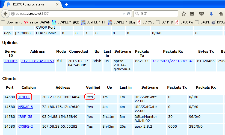Select the DStarMonitor 3.0.4b02 software cell

tap(150, 119)
